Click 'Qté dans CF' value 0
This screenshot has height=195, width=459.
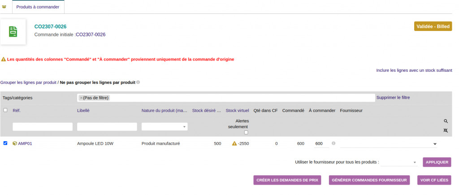[276, 143]
